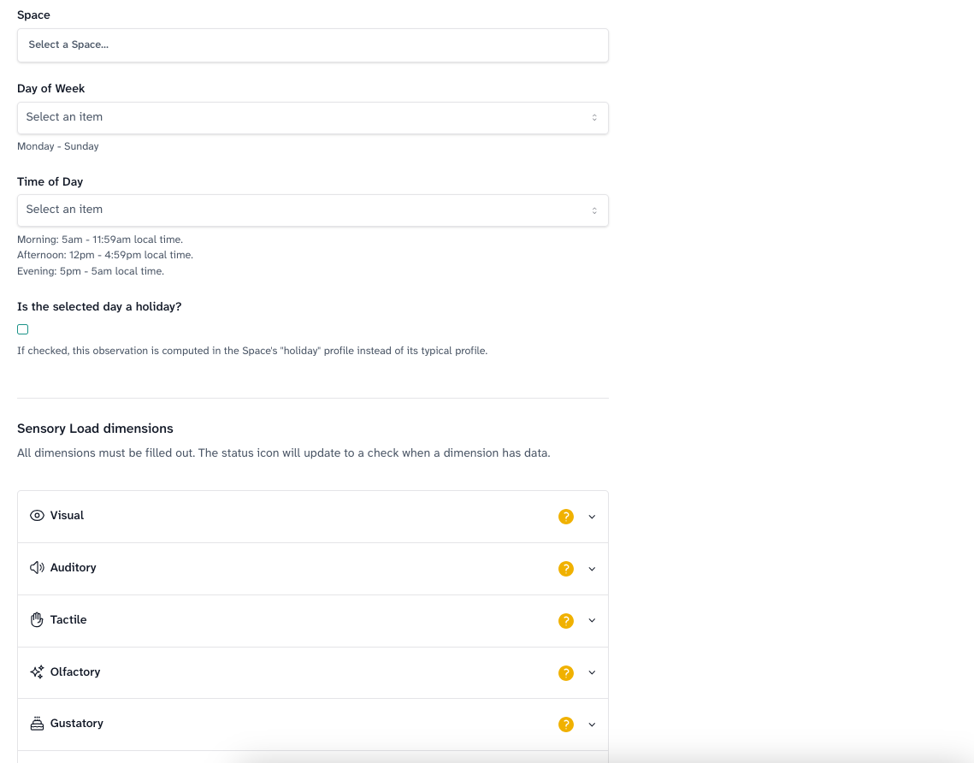Expand the Olfactory dimension chevron
Screen dimensions: 974x763
coord(592,673)
